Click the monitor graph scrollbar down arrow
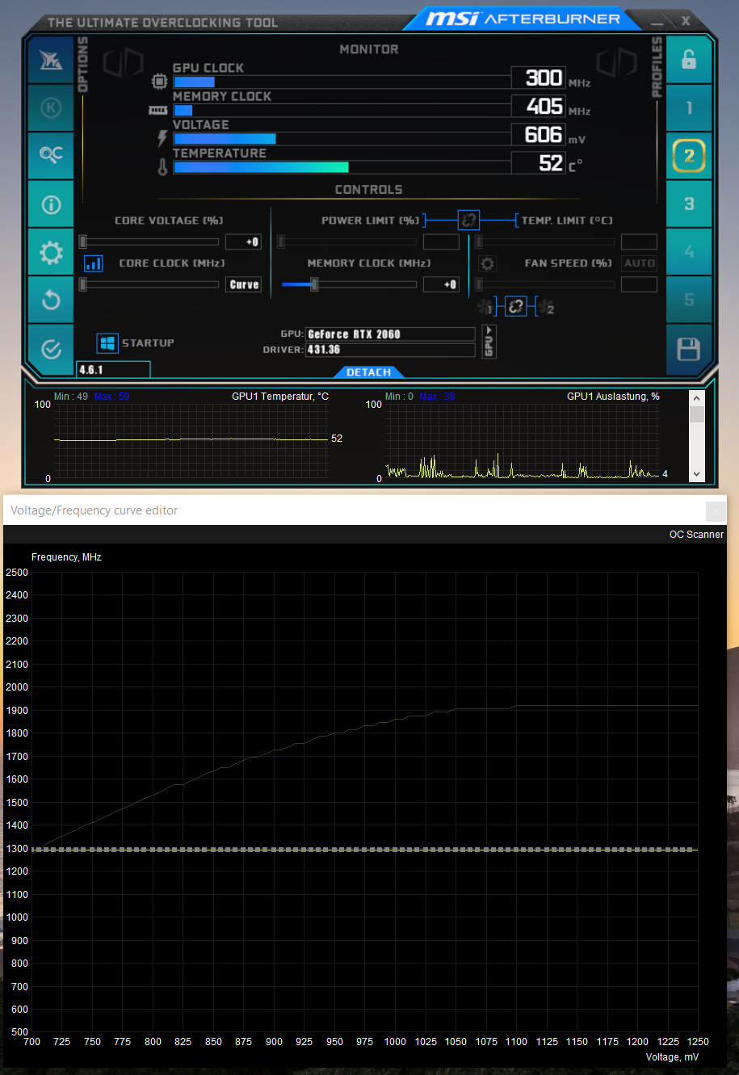The image size is (739, 1075). (697, 474)
